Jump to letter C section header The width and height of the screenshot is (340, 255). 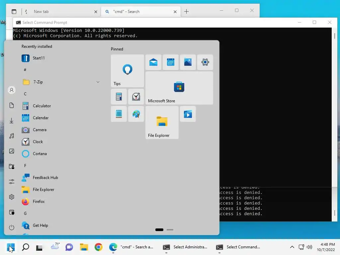(25, 94)
